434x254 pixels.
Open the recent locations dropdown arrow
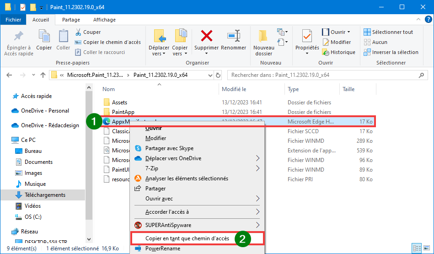point(33,75)
